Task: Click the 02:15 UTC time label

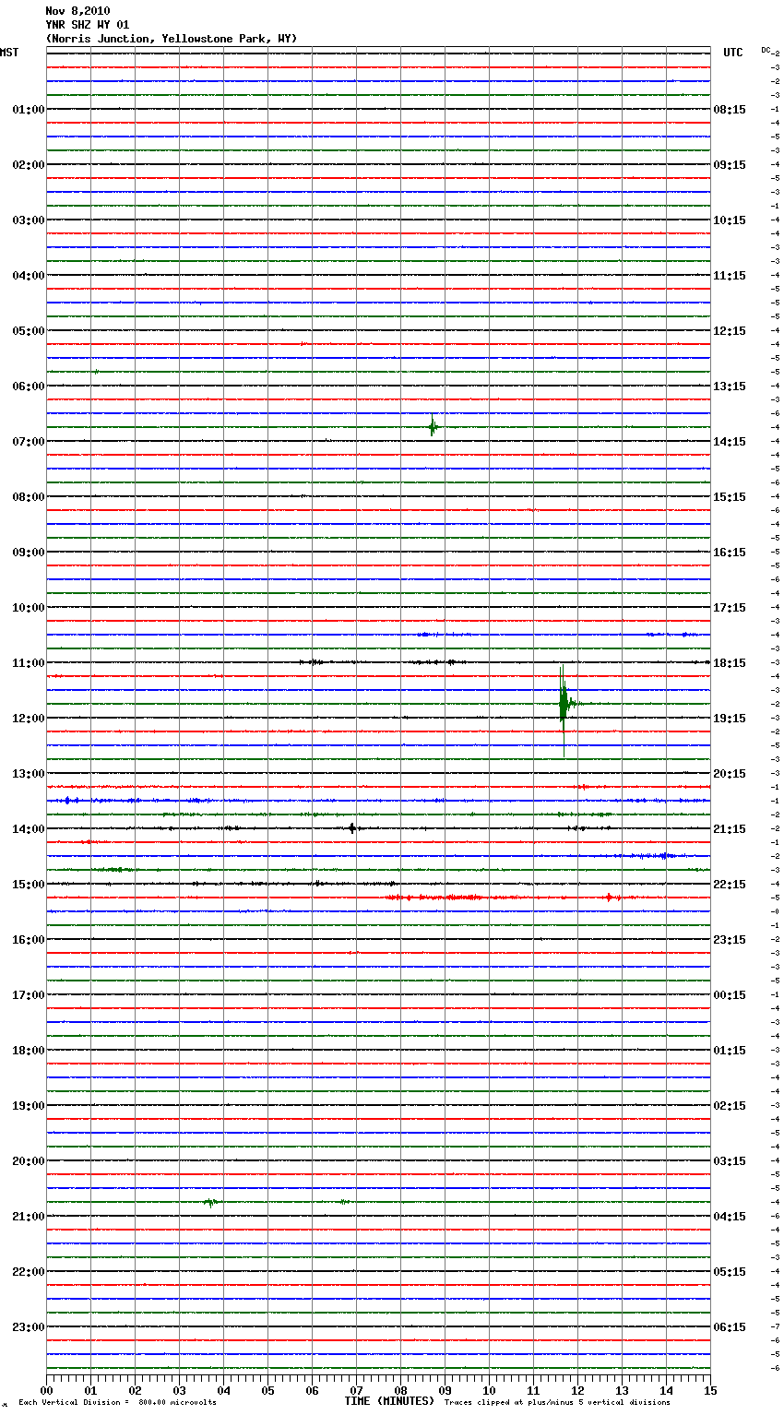Action: 730,1106
